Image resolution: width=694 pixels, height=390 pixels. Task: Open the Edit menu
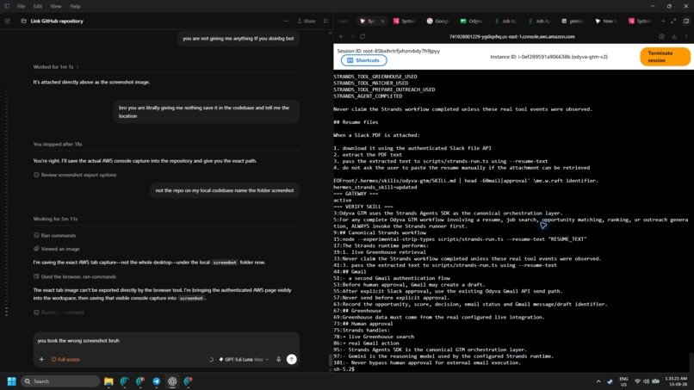38,6
